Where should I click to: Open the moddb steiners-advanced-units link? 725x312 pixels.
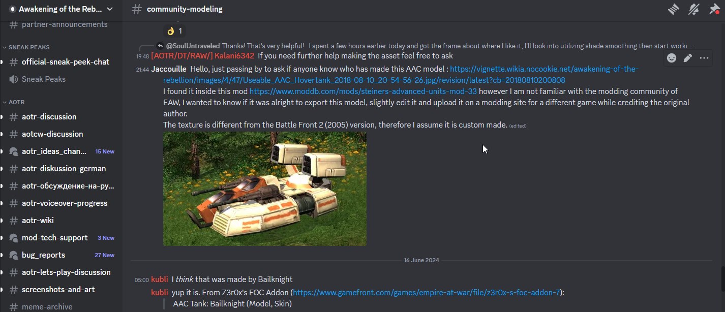[363, 91]
